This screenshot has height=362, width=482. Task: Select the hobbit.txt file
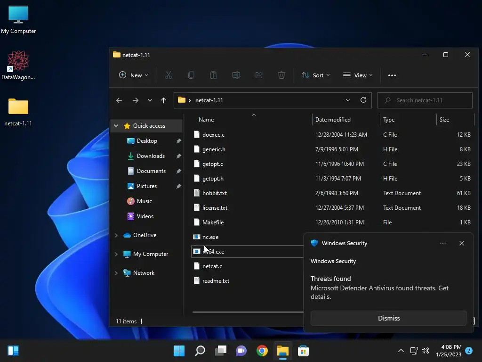(215, 193)
